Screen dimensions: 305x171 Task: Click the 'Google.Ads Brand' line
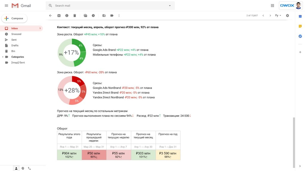(120, 50)
